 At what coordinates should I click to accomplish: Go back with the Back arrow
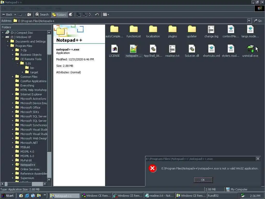point(7,15)
